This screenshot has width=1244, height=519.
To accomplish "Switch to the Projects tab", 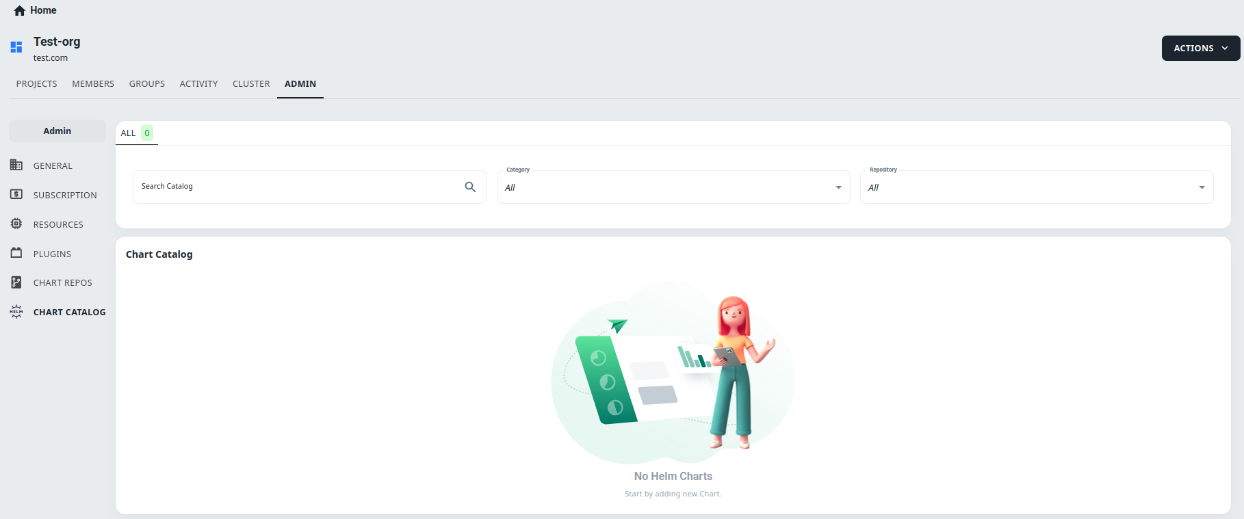I will (x=37, y=83).
